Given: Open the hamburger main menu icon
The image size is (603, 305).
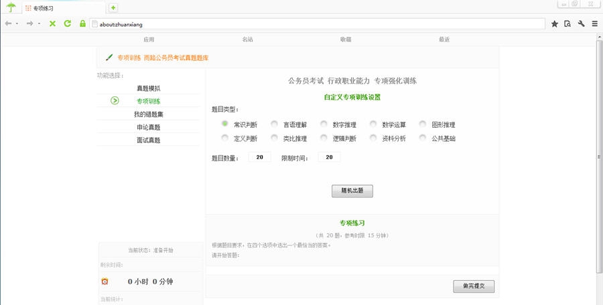Looking at the screenshot, I should pos(594,23).
